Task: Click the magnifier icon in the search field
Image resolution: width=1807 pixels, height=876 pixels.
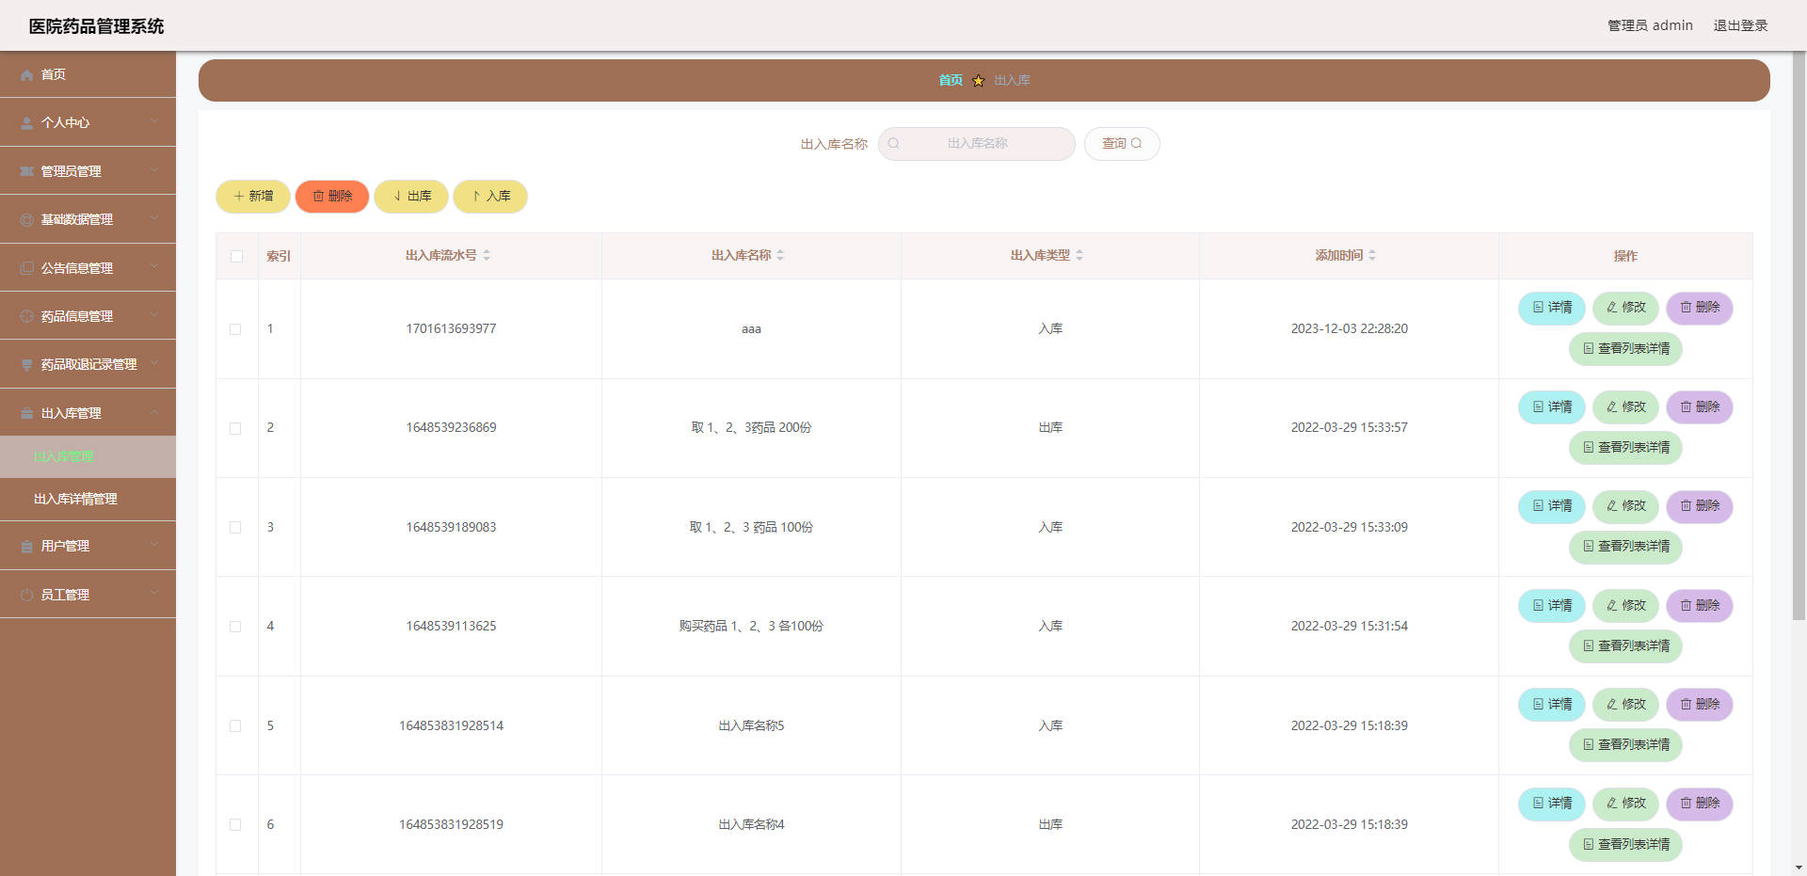Action: coord(893,144)
